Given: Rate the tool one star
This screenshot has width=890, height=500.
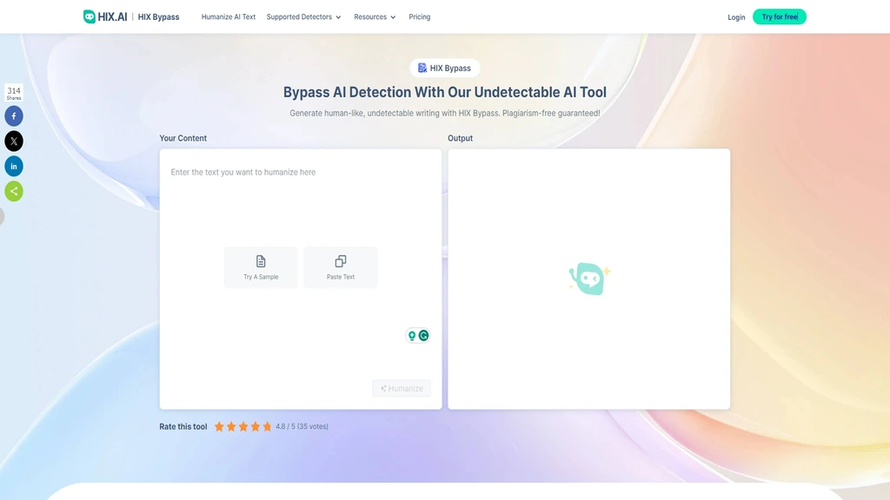Looking at the screenshot, I should click(x=219, y=427).
